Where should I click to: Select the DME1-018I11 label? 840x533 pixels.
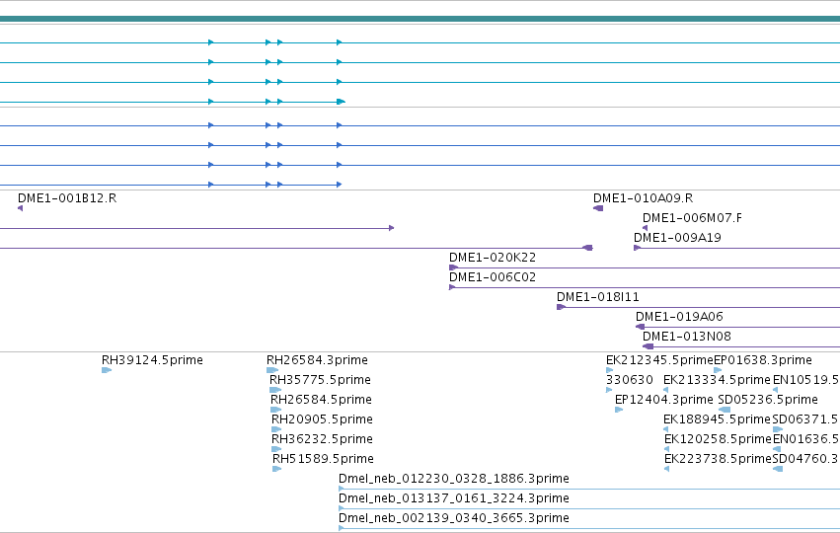(x=598, y=297)
